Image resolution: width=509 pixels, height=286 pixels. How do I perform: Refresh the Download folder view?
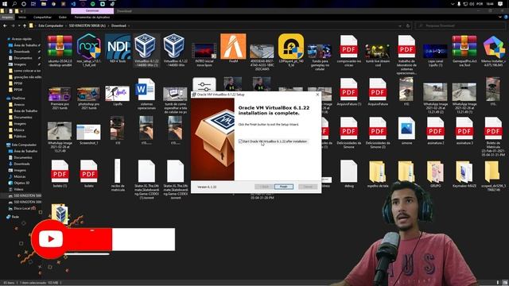click(x=408, y=25)
